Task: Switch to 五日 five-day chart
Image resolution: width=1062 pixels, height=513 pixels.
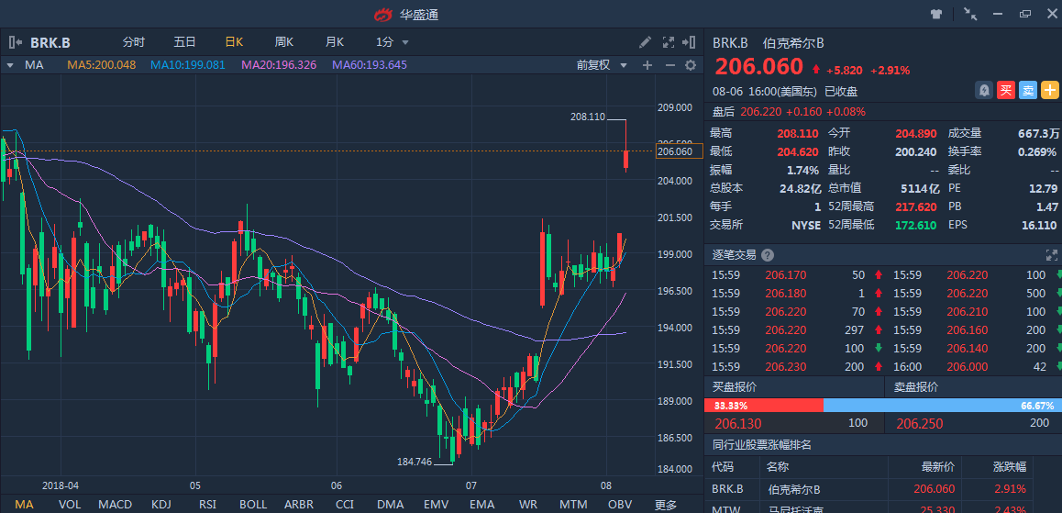Action: pos(184,42)
